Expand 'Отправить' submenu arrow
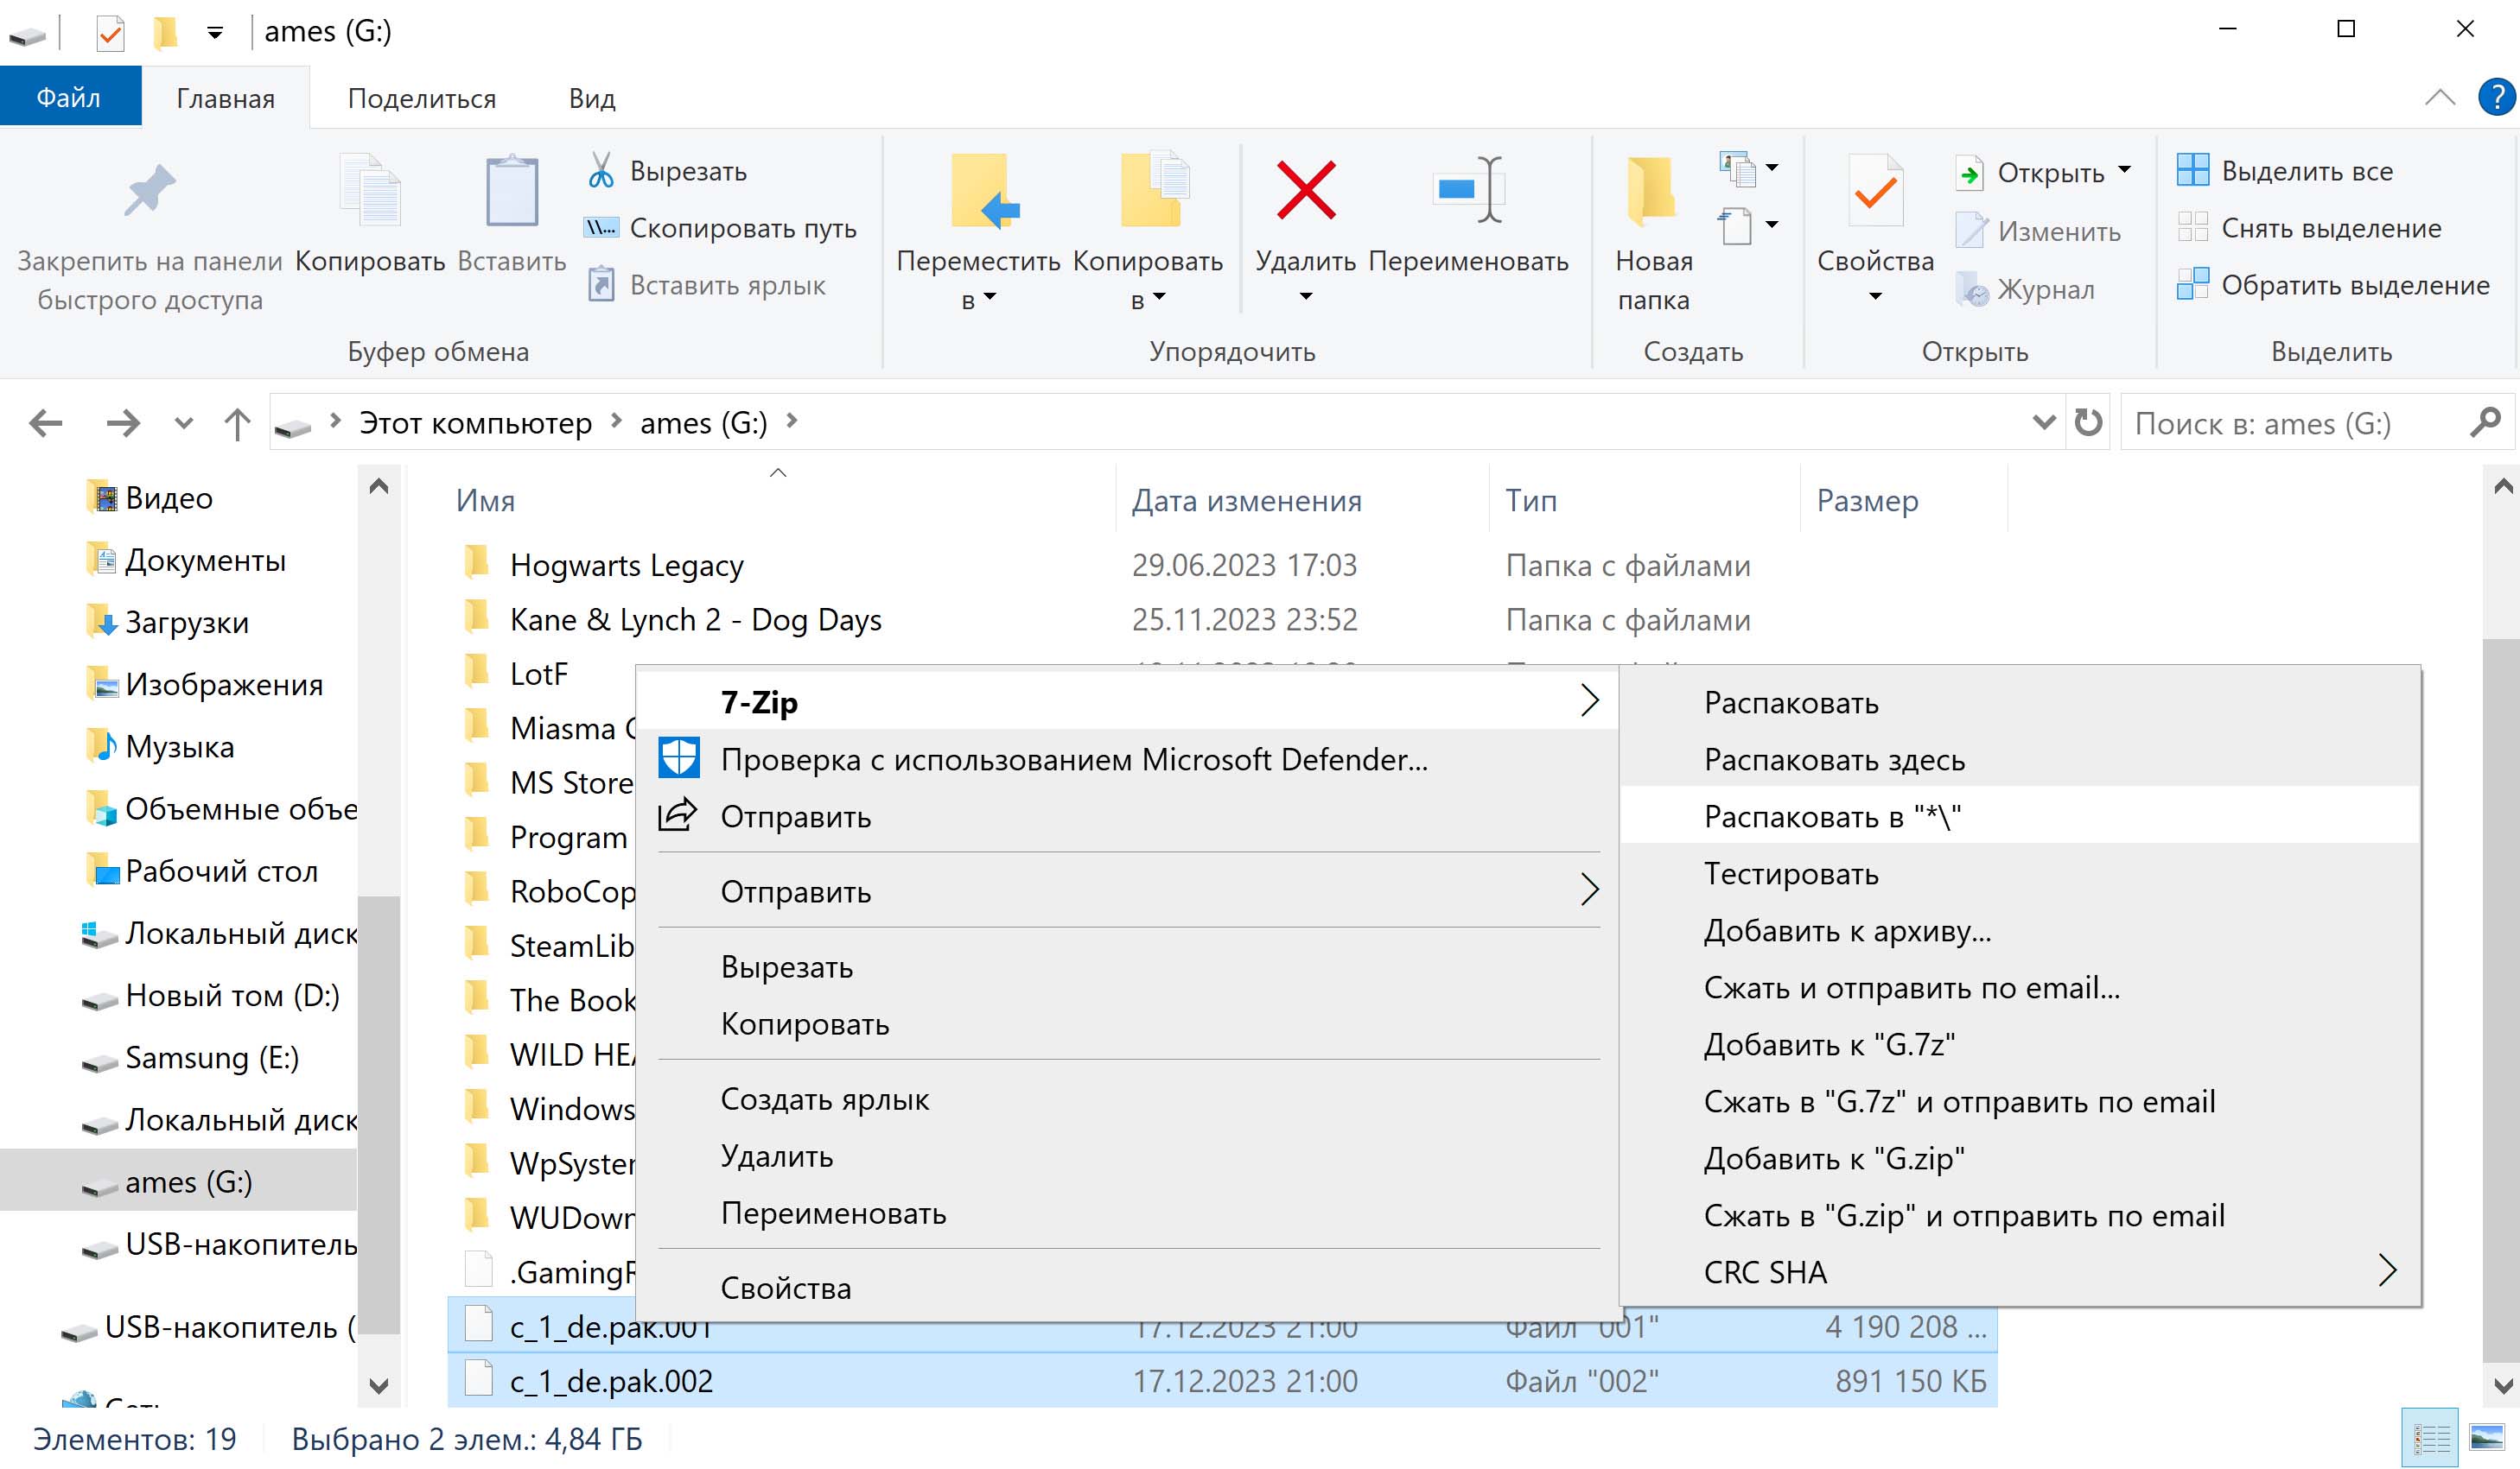Viewport: 2520px width, 1469px height. (1584, 890)
